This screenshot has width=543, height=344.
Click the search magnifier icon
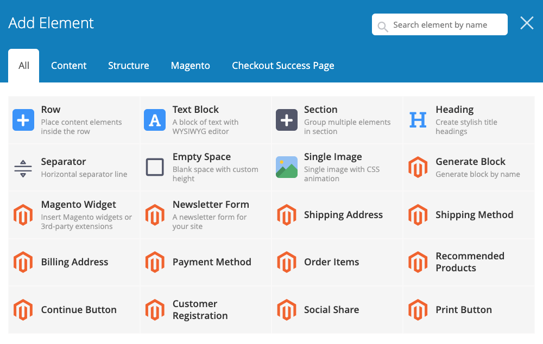383,26
